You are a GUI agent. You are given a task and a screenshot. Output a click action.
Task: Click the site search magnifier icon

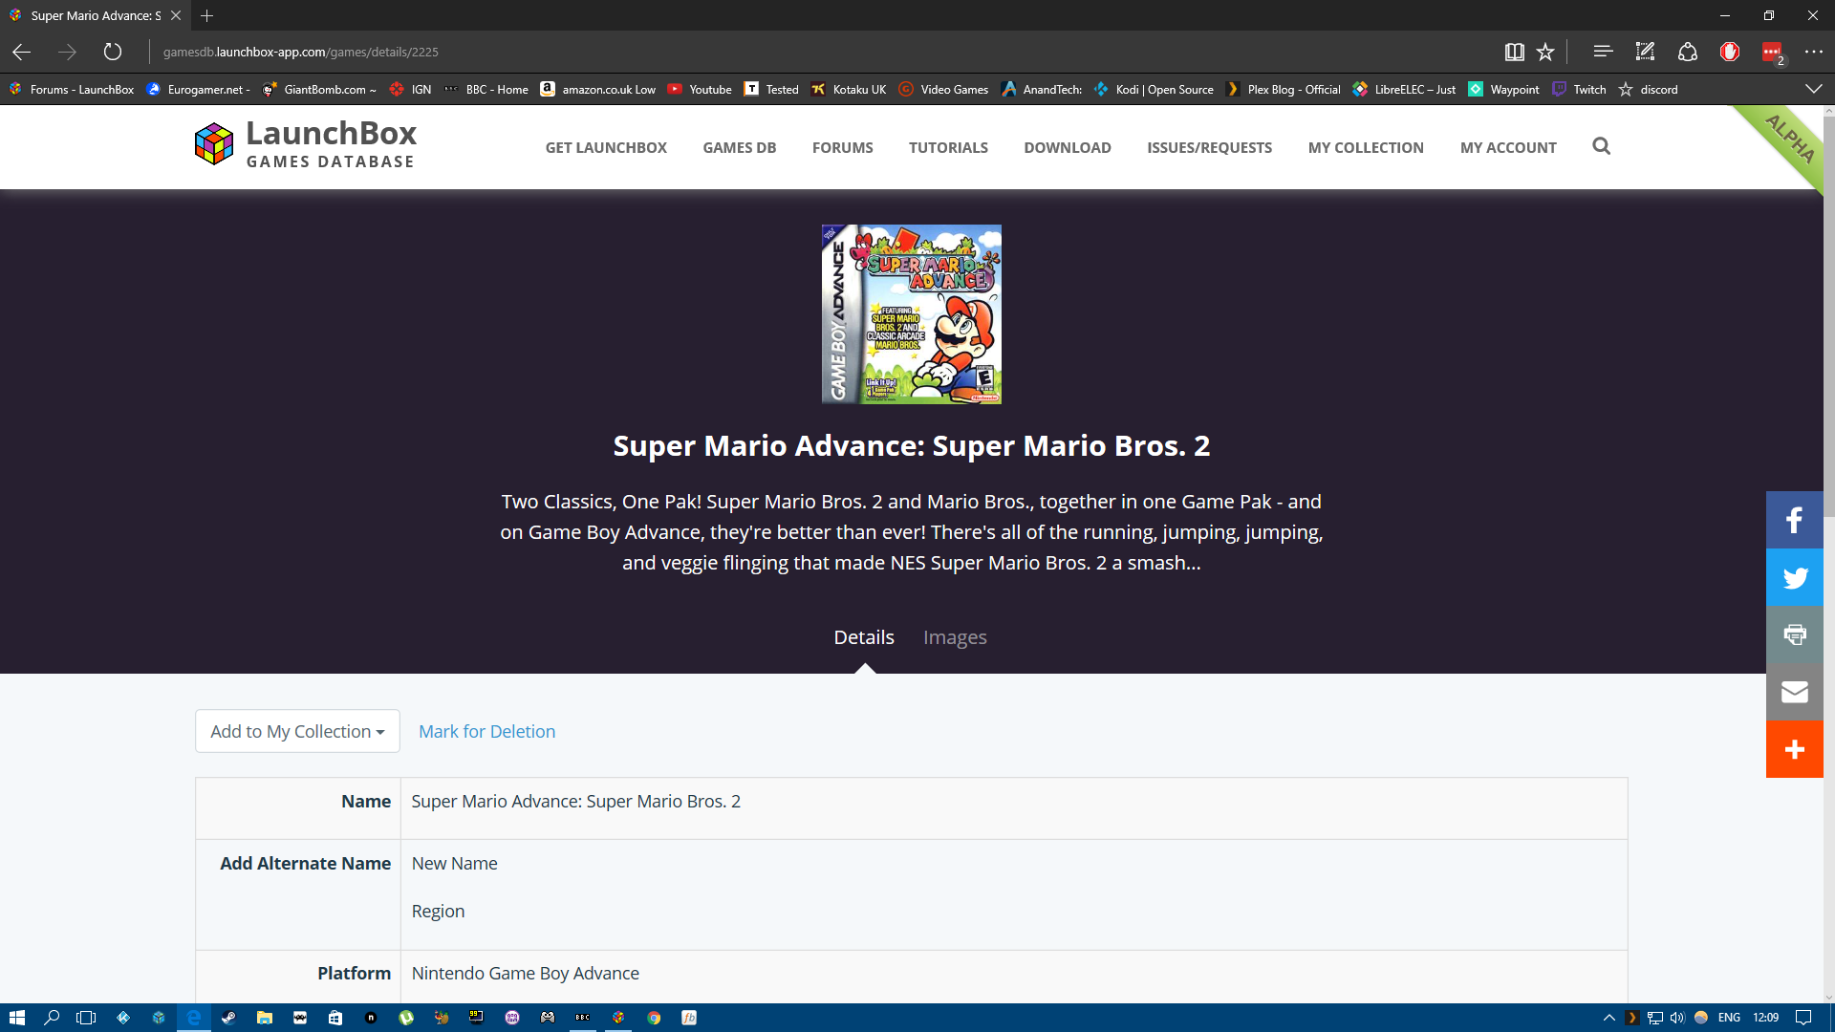point(1602,146)
